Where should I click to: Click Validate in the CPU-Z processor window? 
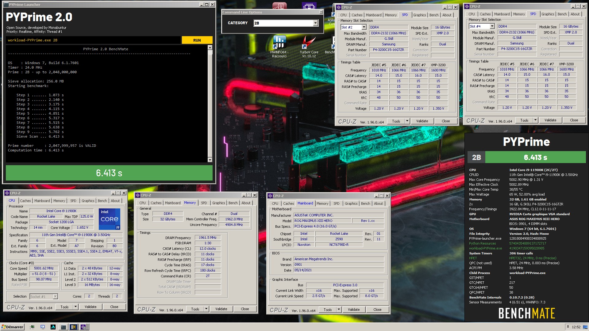point(90,307)
